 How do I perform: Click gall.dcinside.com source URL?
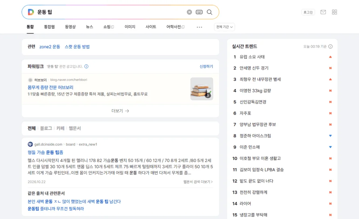point(48,144)
